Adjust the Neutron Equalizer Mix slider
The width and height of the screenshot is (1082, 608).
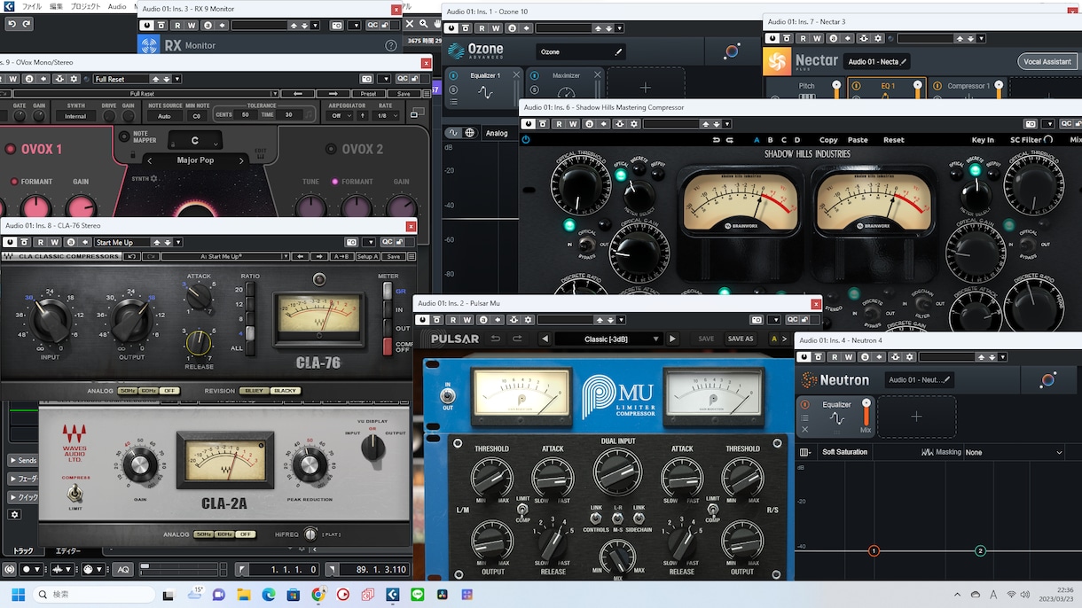866,415
